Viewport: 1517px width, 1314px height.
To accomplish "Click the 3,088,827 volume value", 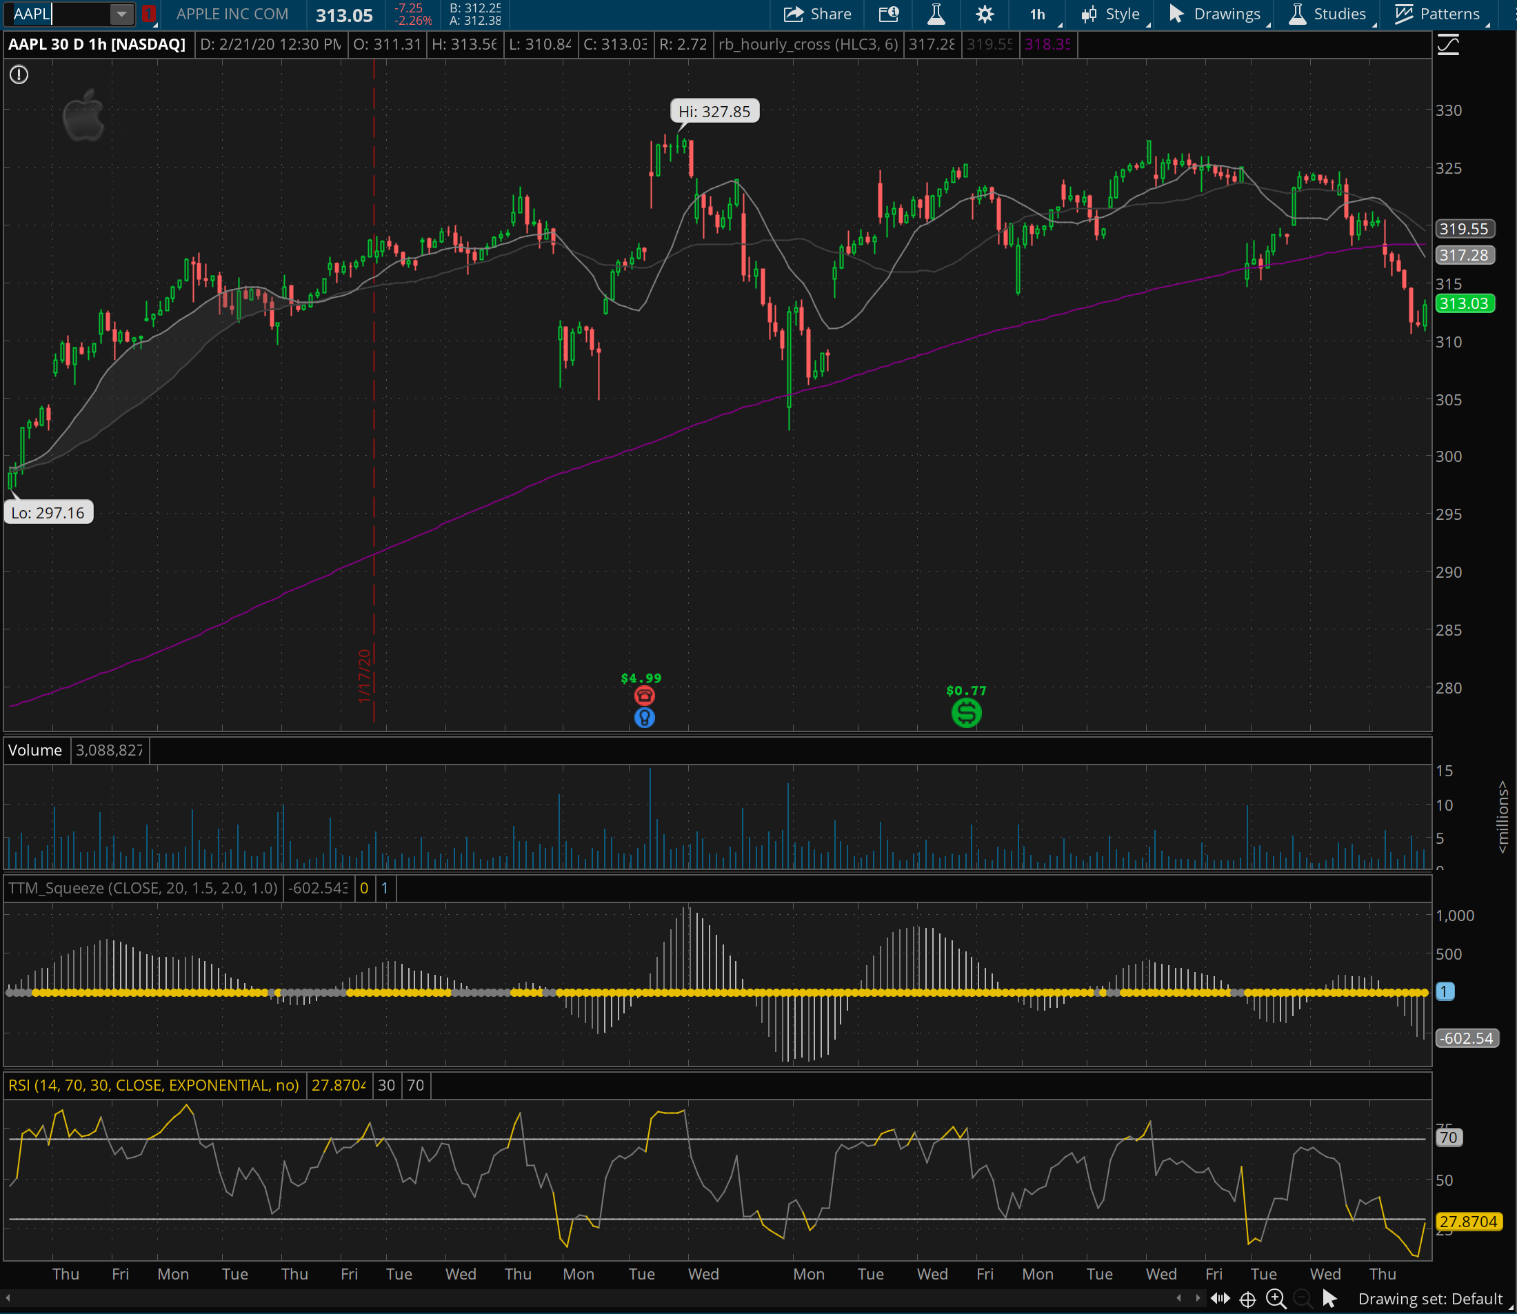I will pyautogui.click(x=110, y=750).
